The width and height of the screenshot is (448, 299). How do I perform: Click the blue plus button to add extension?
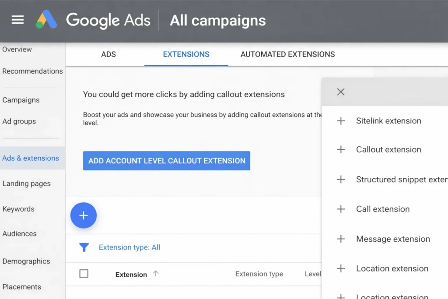83,215
